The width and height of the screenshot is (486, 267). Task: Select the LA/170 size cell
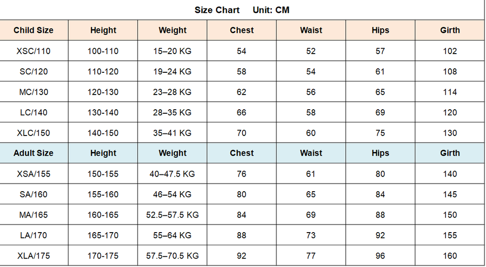[33, 235]
